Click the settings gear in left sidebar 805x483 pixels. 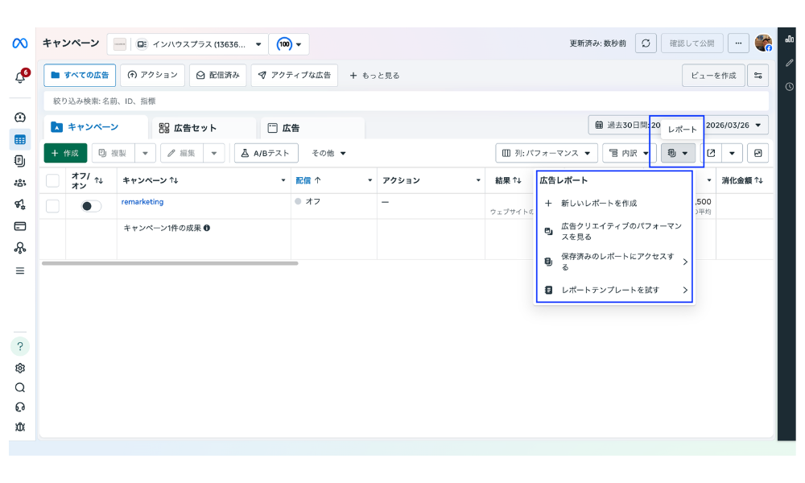click(18, 365)
